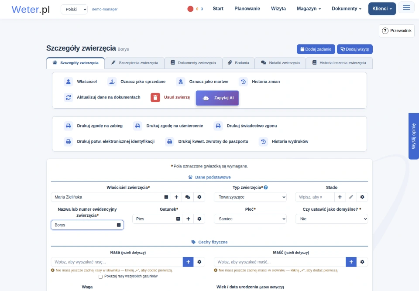Viewport: 419px width, 291px height.
Task: Open the Typ zwierzęcia dropdown
Action: pyautogui.click(x=250, y=197)
